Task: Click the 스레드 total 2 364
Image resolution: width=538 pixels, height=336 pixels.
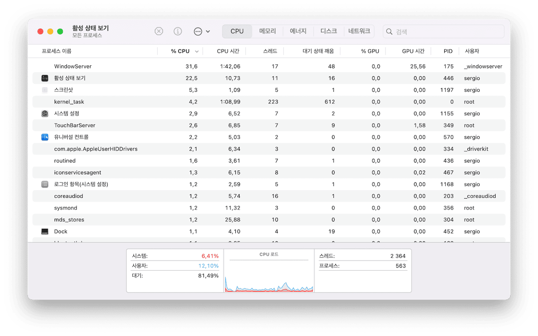Action: (398, 256)
